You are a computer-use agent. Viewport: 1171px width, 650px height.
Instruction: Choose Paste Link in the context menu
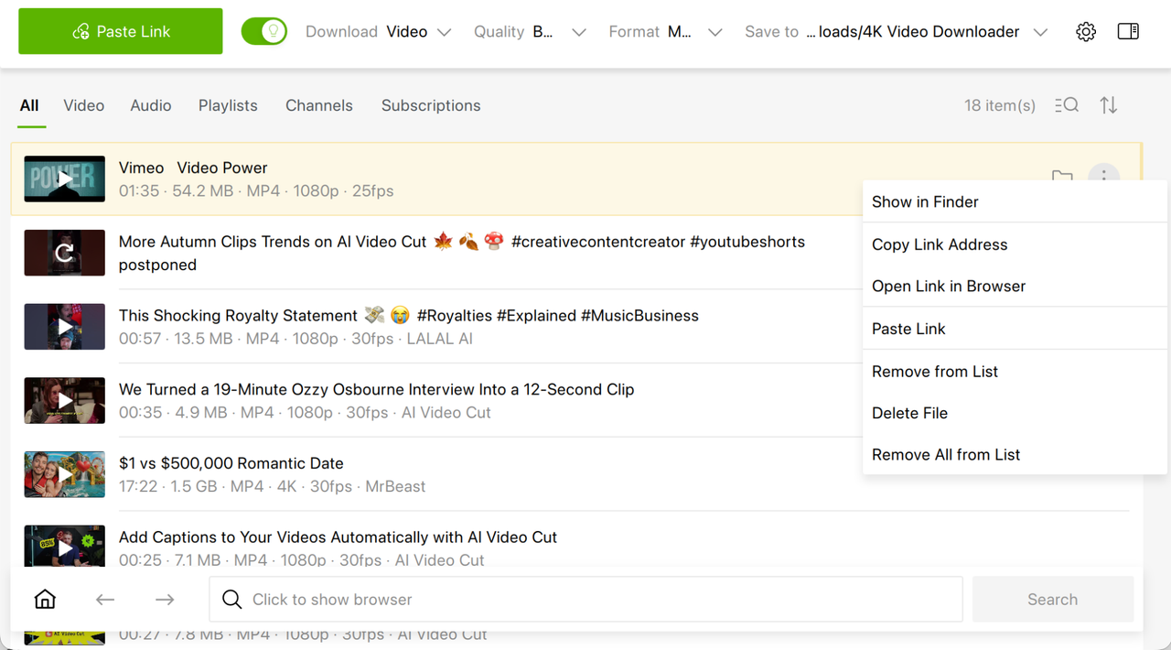pos(1015,329)
